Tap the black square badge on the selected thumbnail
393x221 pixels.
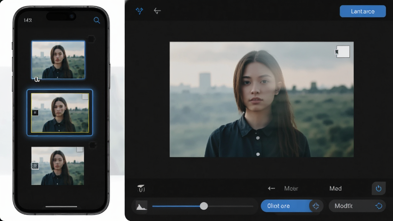point(35,113)
